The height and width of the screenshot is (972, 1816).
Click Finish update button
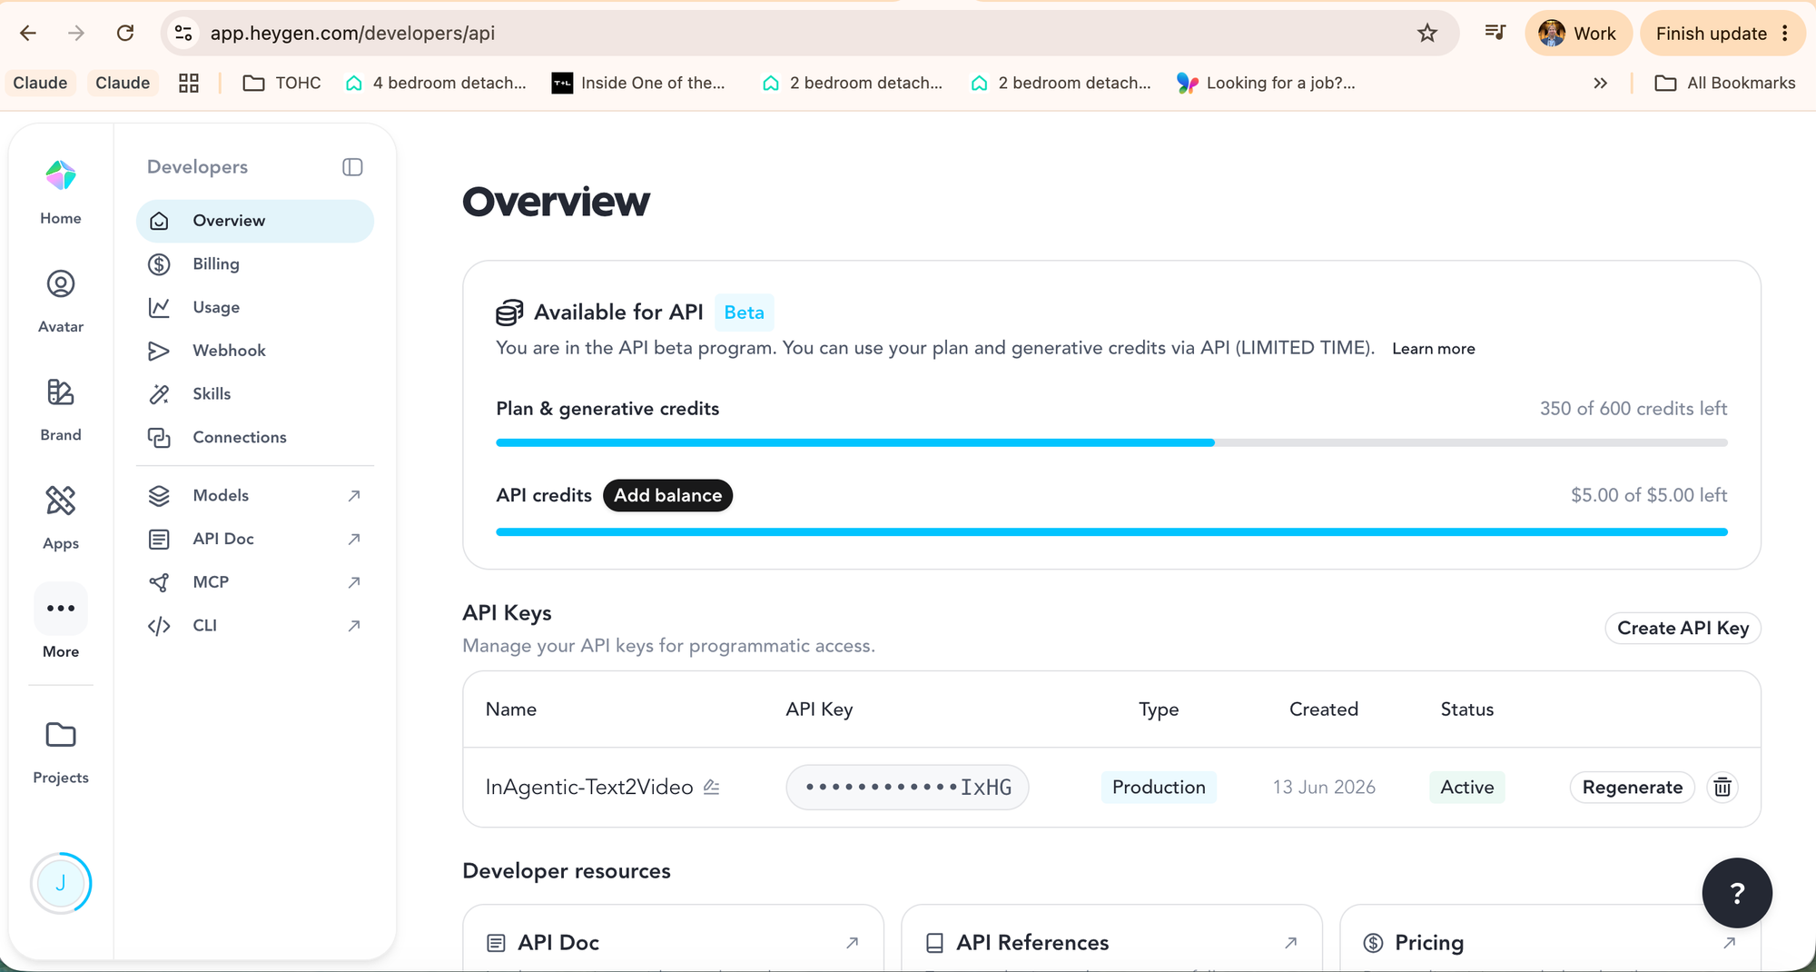click(1722, 34)
